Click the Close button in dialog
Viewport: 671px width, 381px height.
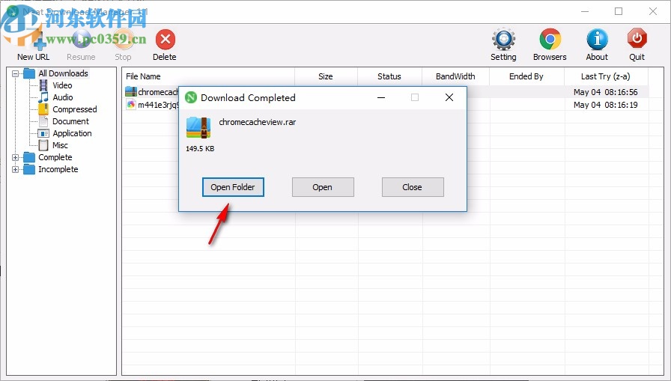click(413, 187)
